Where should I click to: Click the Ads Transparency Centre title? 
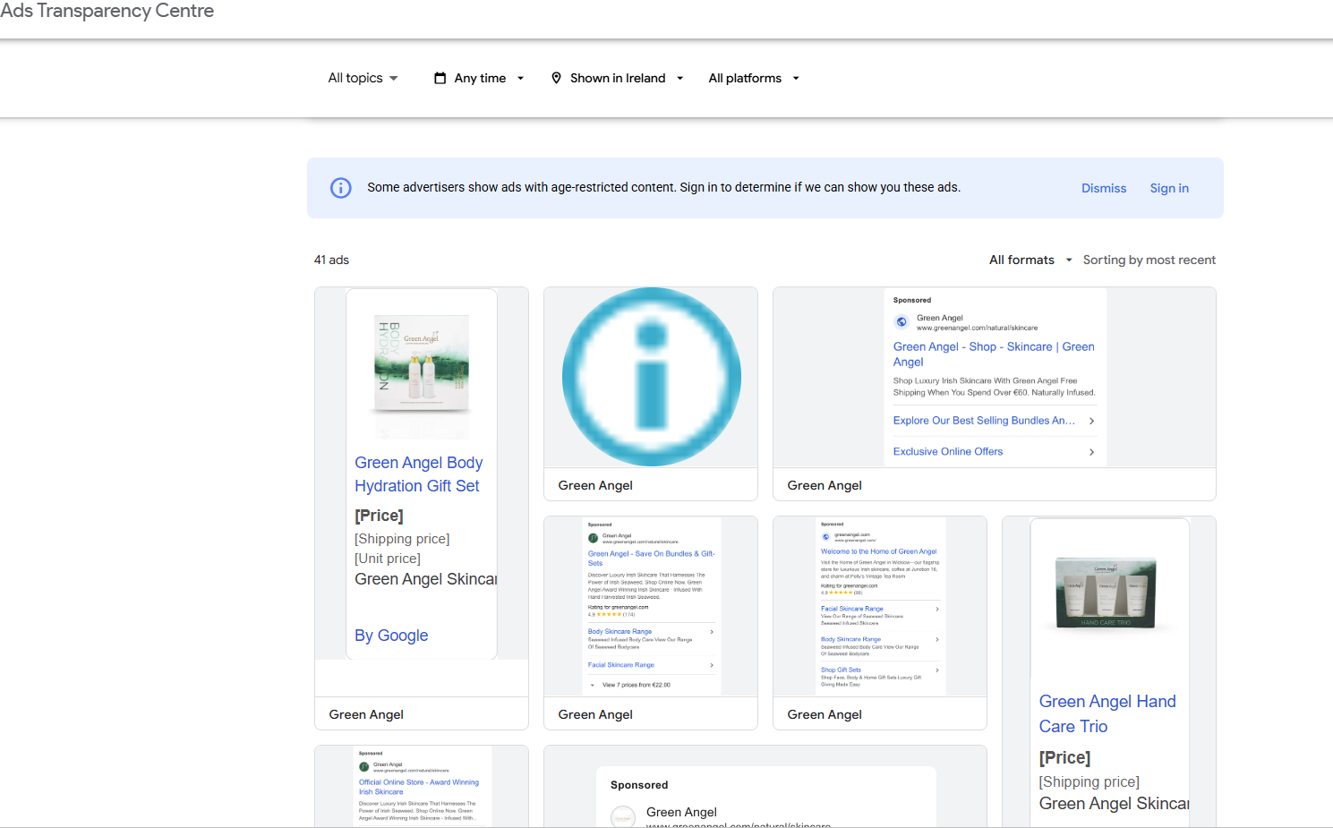click(107, 11)
